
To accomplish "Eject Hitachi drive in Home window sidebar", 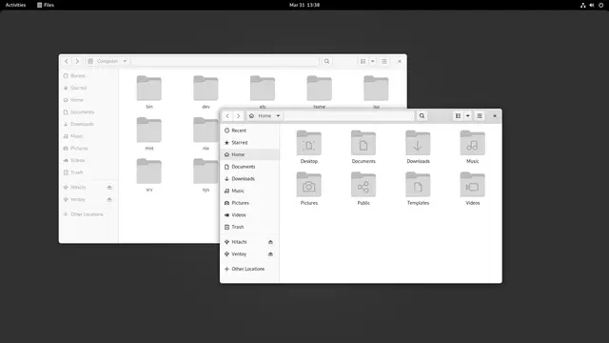I will coord(270,242).
